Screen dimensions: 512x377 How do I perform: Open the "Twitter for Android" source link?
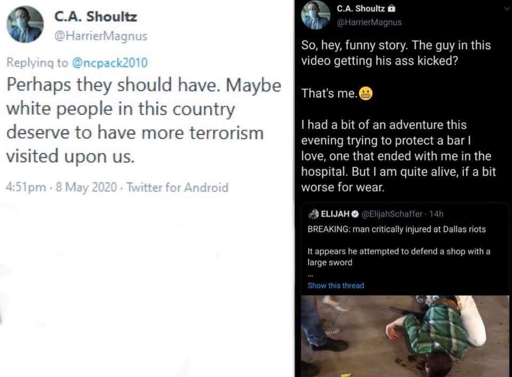(x=179, y=187)
